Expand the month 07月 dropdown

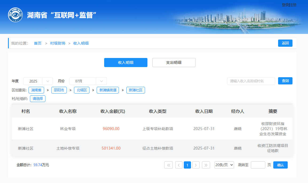coord(88,81)
